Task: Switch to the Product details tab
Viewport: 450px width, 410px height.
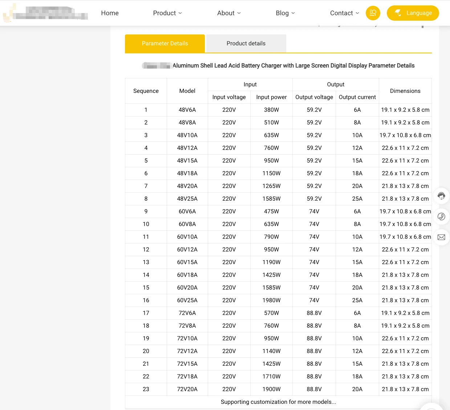Action: tap(246, 44)
